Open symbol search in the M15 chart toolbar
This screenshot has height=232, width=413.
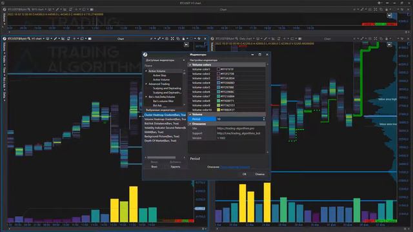pyautogui.click(x=29, y=10)
